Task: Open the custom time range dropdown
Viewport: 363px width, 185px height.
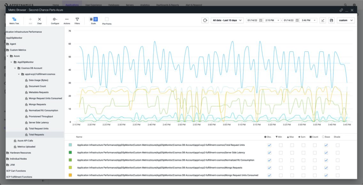Action: (x=346, y=20)
